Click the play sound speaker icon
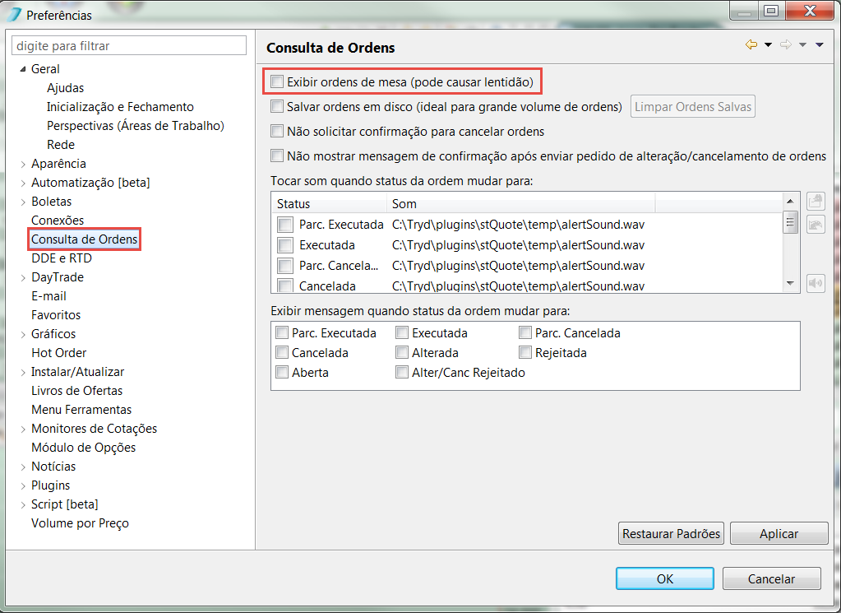 816,283
